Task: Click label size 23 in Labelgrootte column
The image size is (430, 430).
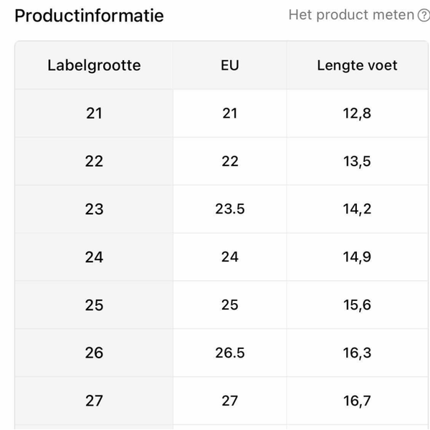Action: (x=94, y=209)
